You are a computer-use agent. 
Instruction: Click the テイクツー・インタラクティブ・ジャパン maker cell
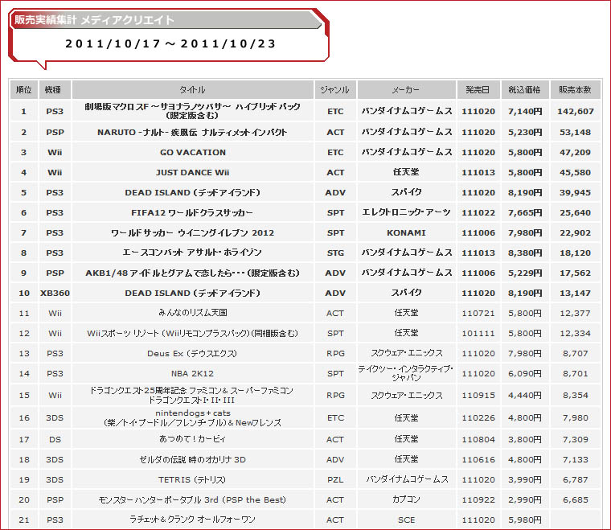pyautogui.click(x=407, y=373)
